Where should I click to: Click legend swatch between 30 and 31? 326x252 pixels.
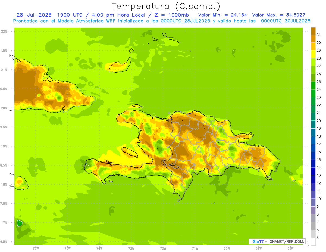pos(313,39)
